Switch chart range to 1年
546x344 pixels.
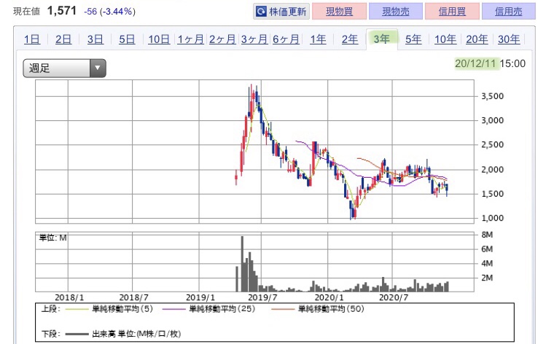click(318, 39)
